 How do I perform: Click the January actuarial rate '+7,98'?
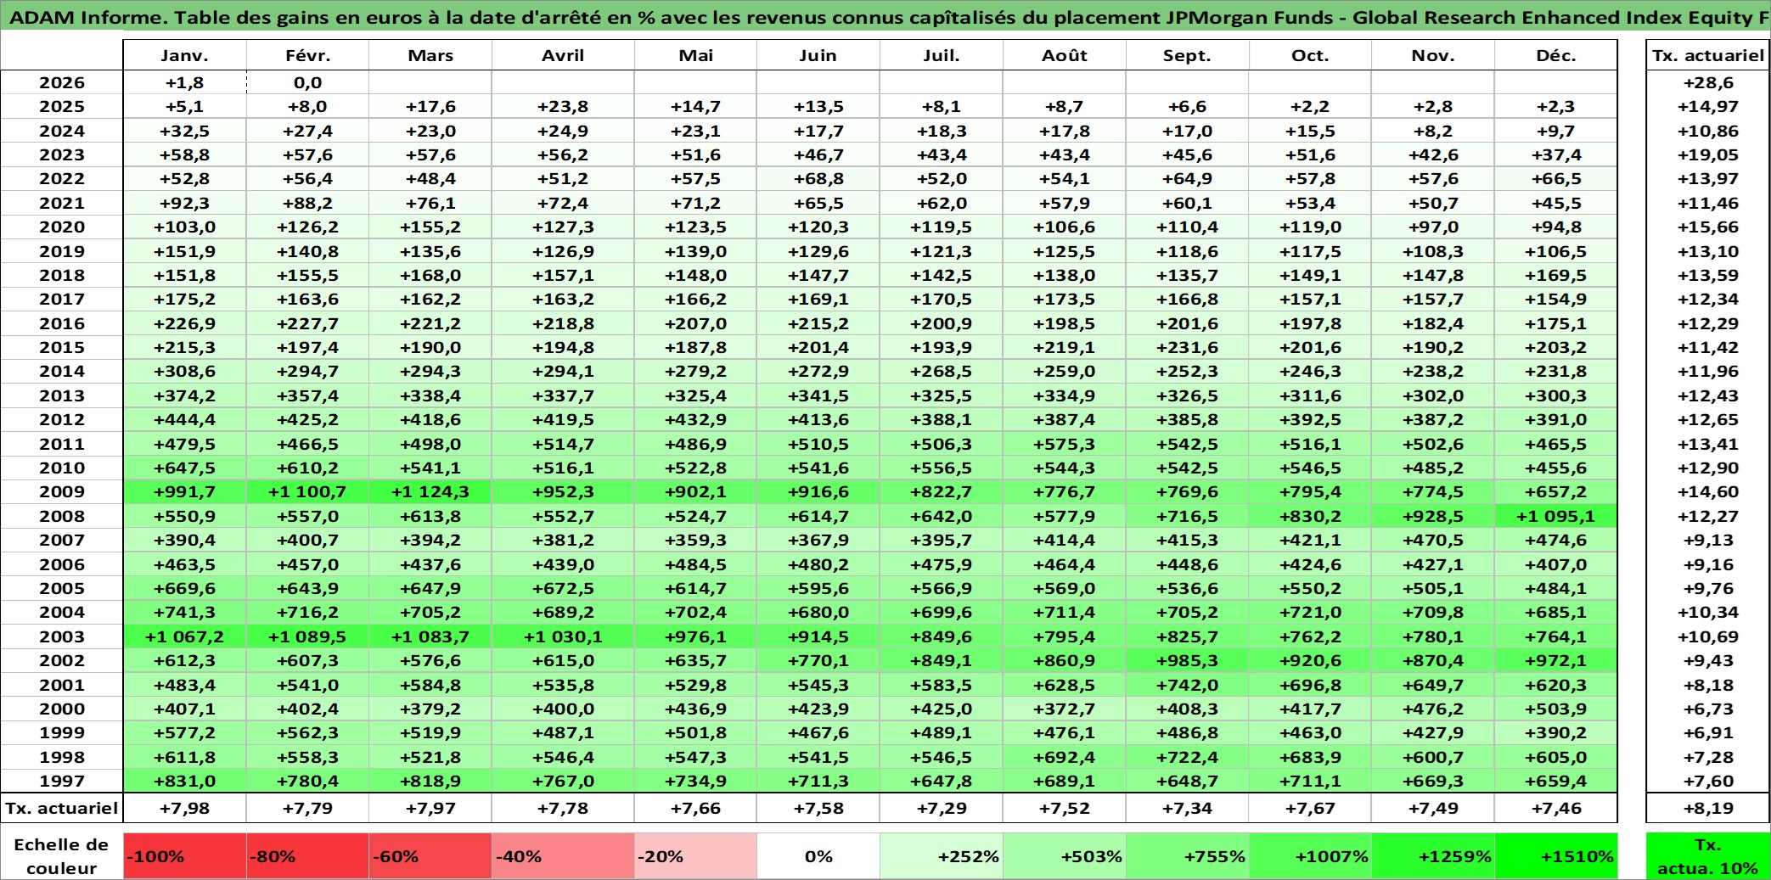click(185, 808)
